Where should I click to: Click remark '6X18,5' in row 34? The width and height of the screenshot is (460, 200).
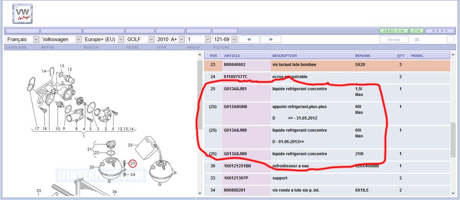coord(362,190)
